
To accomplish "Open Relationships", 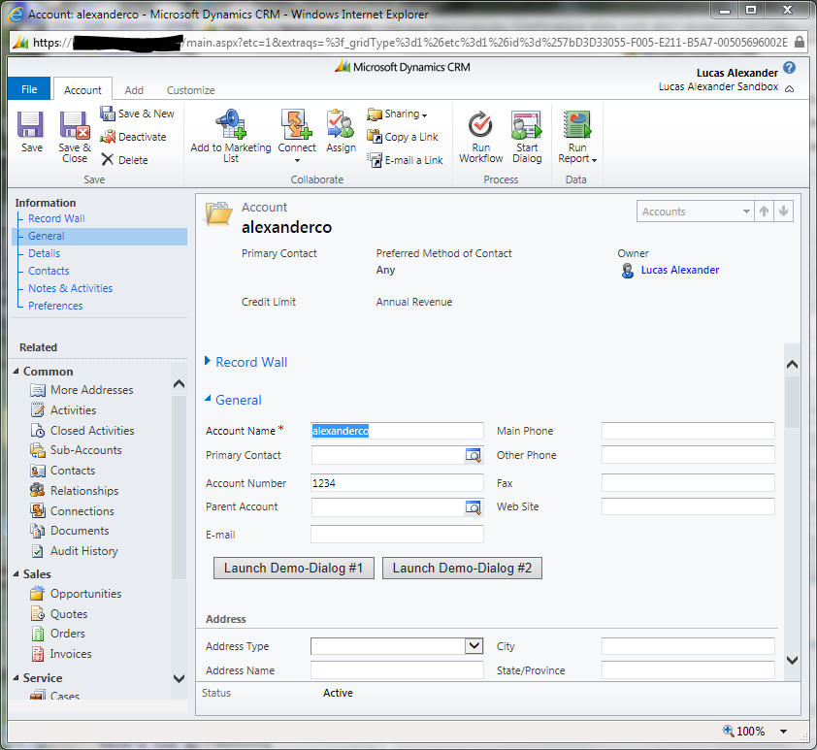I will (75, 491).
